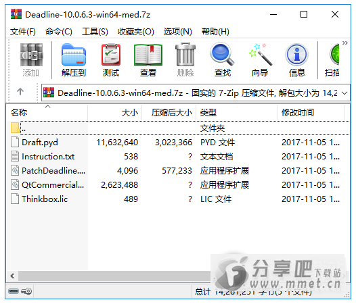The image size is (356, 304).
Task: Open the Wizard (向导) wand icon
Action: pyautogui.click(x=260, y=55)
